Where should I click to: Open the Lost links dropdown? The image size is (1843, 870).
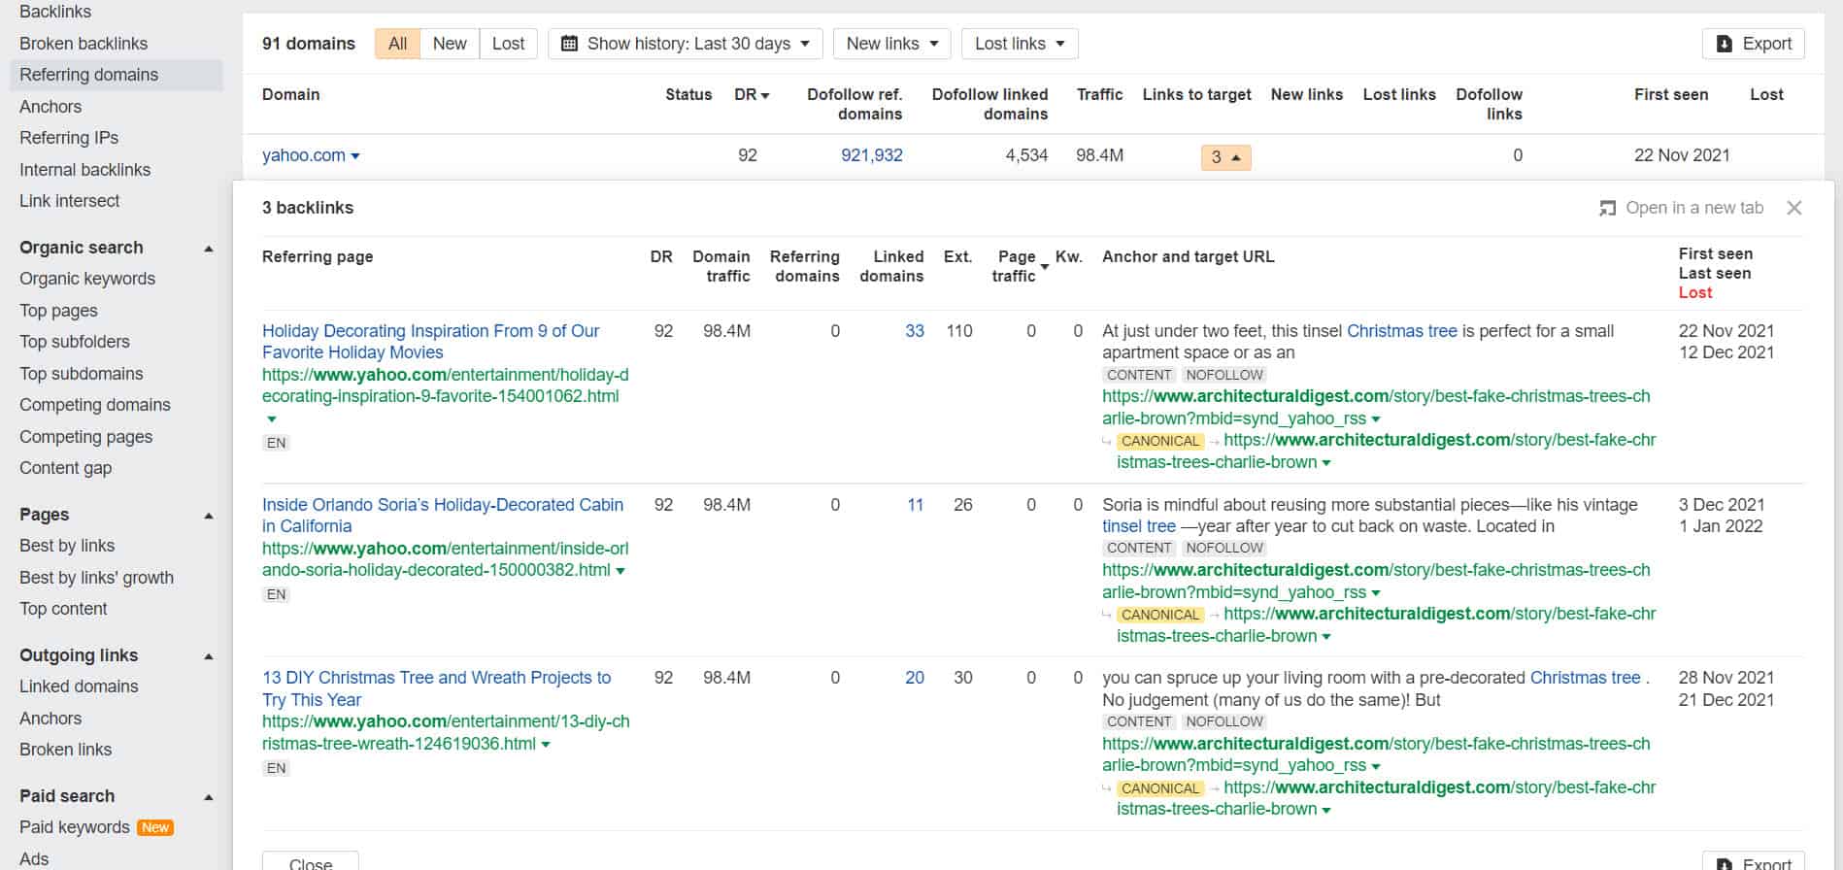pos(1019,44)
